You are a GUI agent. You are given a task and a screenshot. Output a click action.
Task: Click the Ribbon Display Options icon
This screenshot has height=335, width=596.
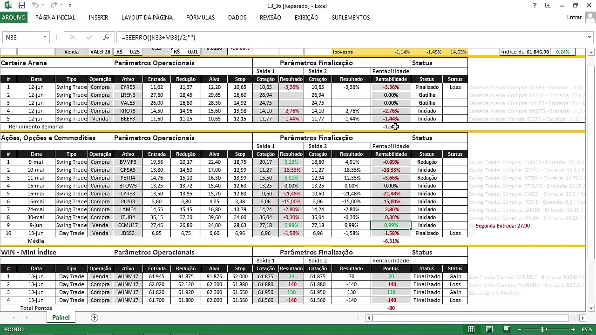[x=549, y=6]
